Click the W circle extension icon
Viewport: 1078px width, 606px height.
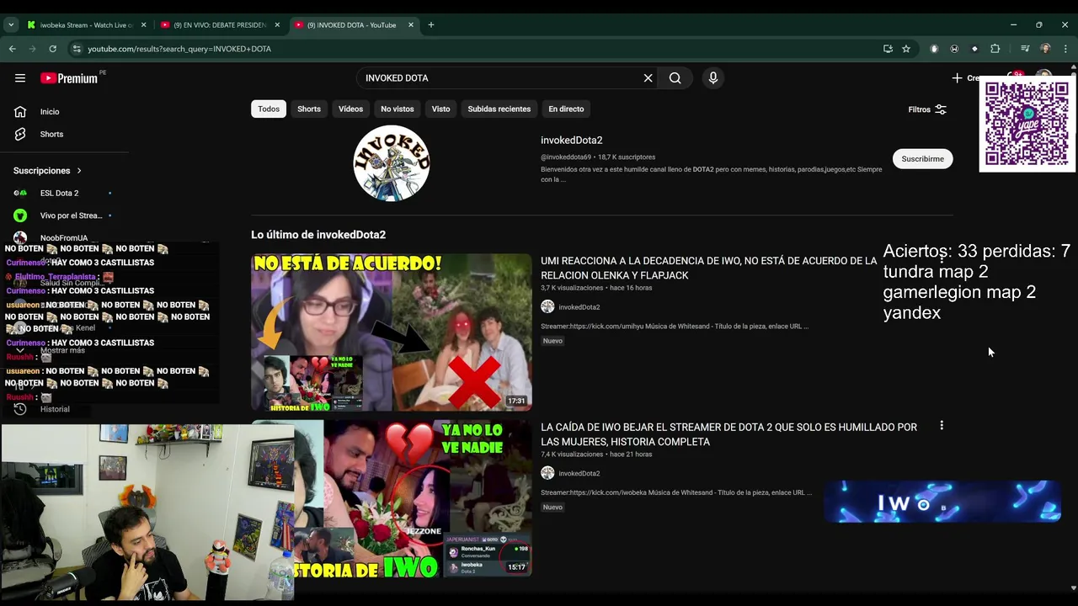[x=954, y=49]
